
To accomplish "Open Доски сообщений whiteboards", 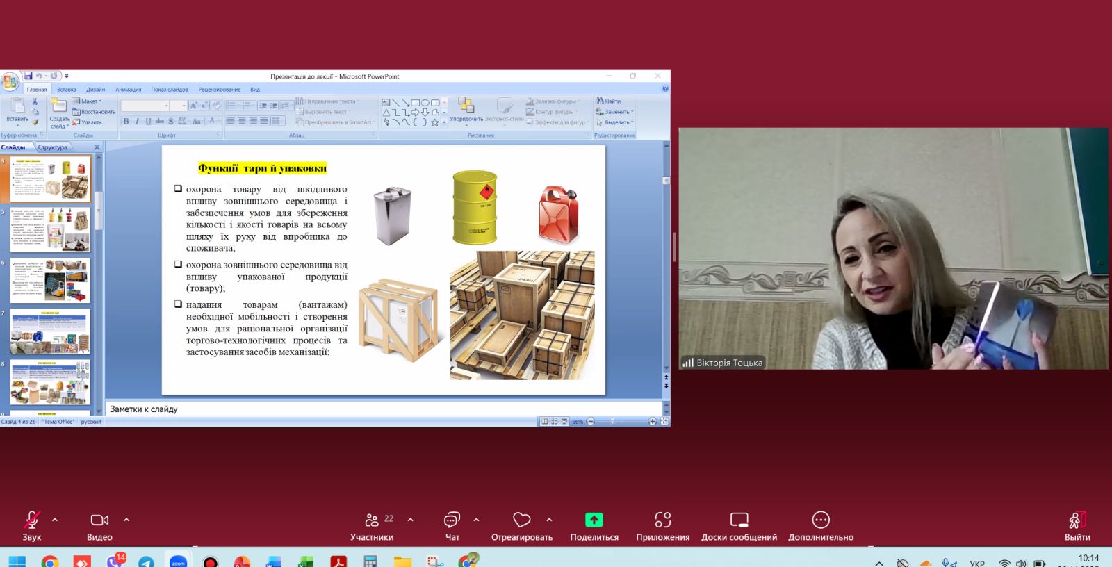I will (x=739, y=520).
